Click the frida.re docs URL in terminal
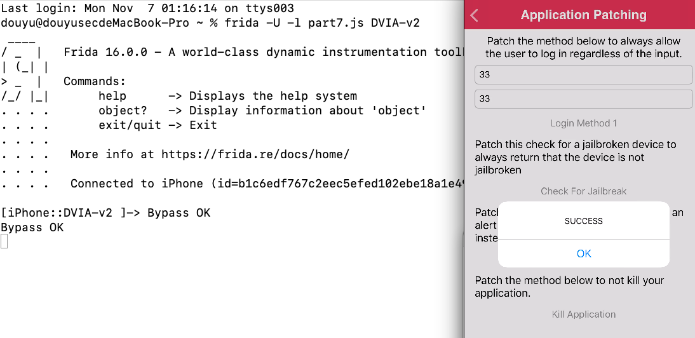 click(255, 154)
